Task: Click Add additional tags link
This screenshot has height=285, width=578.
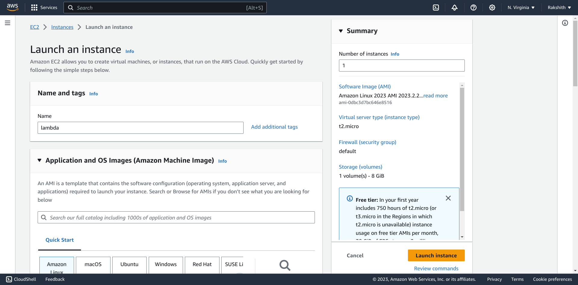Action: [274, 127]
